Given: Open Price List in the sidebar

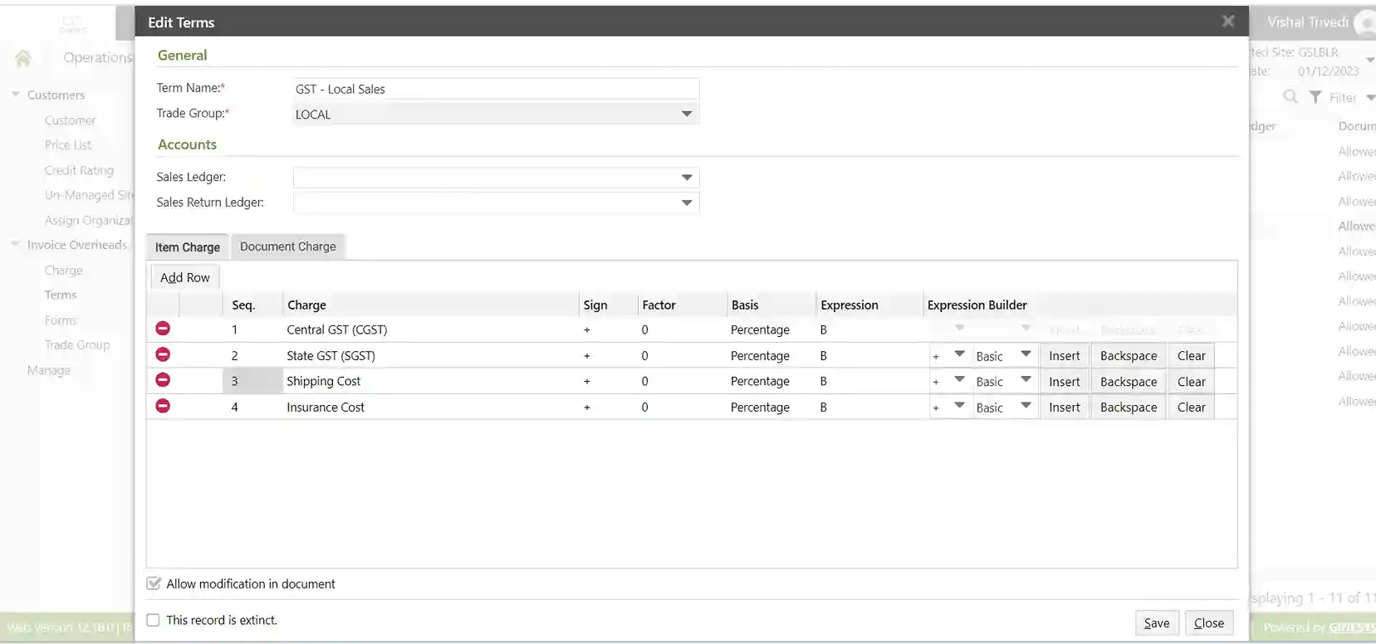Looking at the screenshot, I should [x=68, y=145].
